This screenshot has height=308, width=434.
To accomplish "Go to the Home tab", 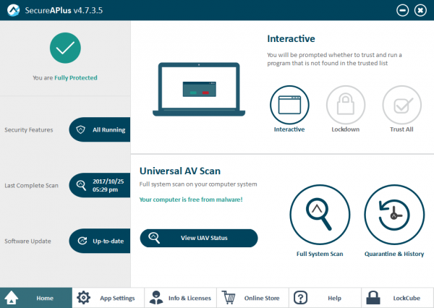I will [x=36, y=298].
